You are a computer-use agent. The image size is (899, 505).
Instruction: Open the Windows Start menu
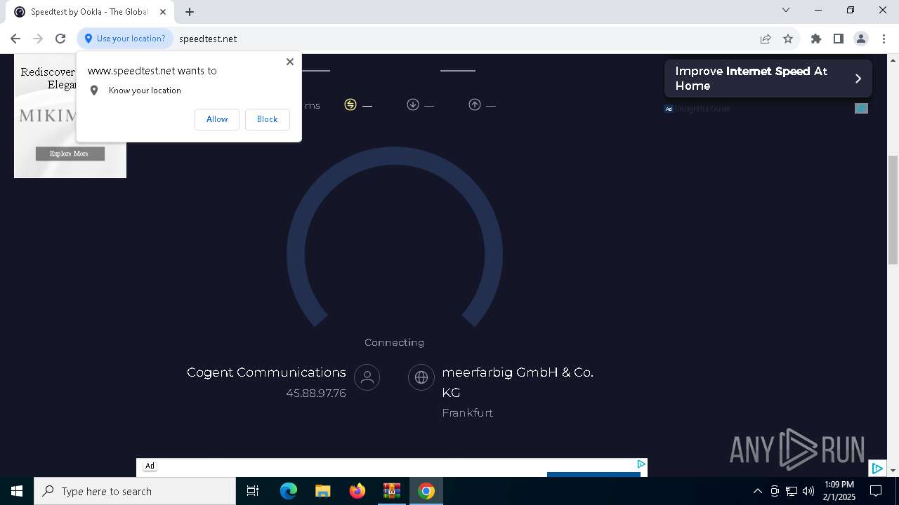click(x=17, y=491)
